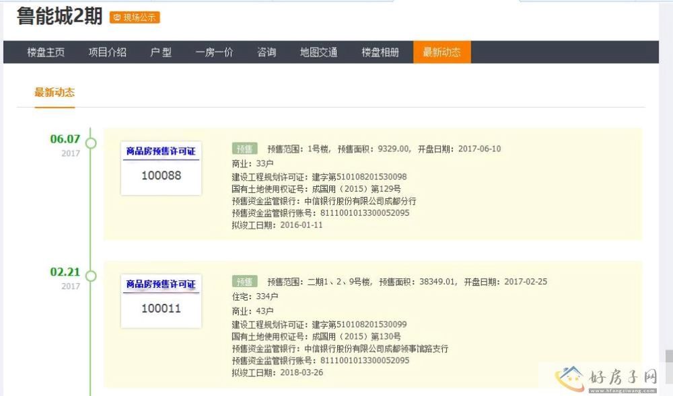
Task: Open presale permit card numbered 100011
Action: click(x=161, y=301)
